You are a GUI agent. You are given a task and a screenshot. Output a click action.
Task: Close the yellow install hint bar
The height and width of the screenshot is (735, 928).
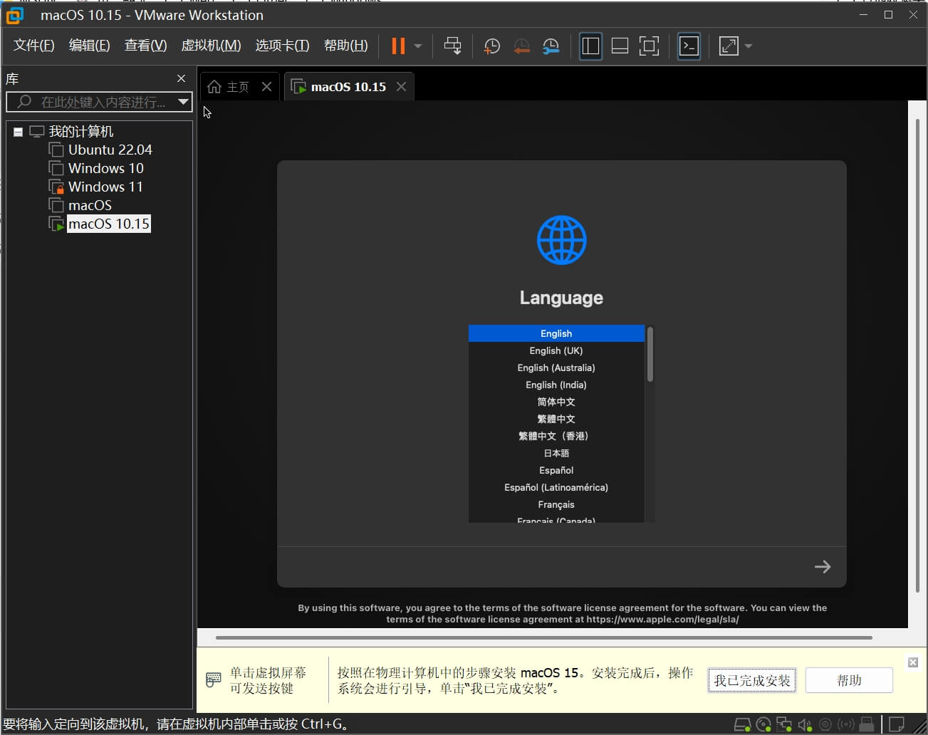(913, 662)
